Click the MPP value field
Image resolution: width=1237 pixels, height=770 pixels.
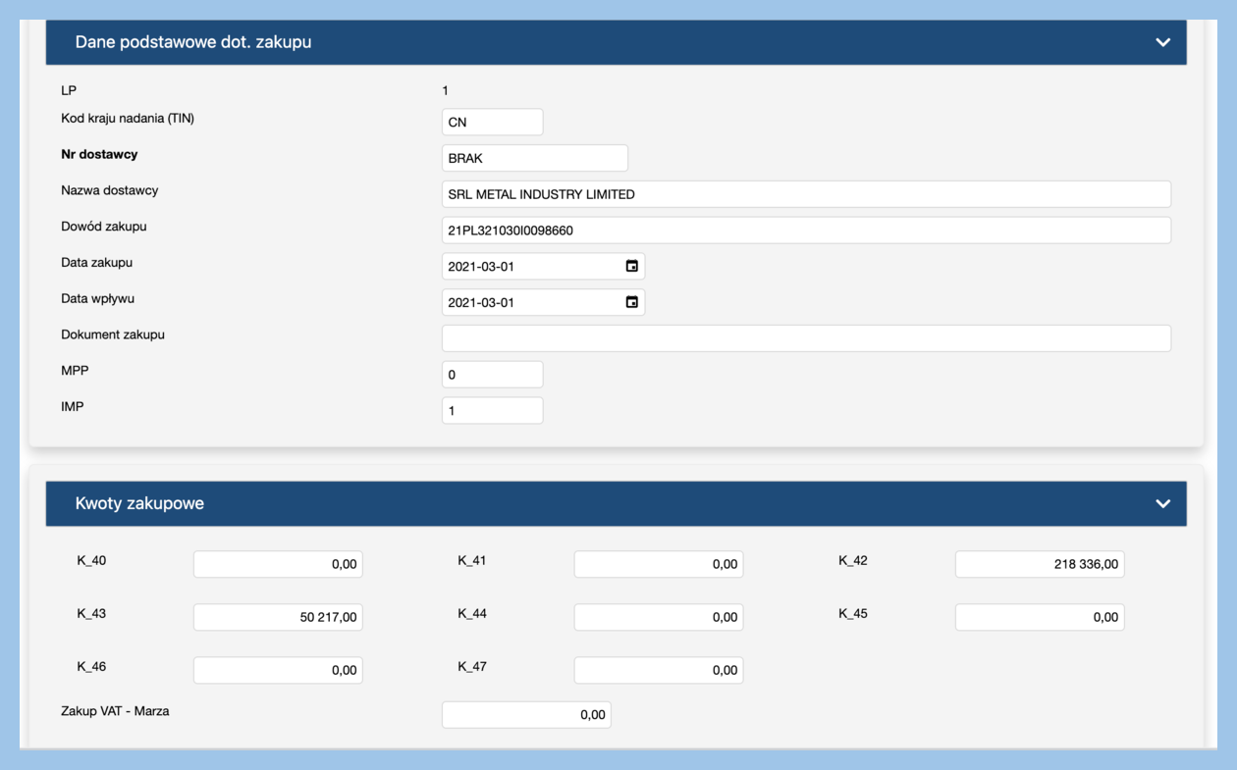pyautogui.click(x=492, y=375)
